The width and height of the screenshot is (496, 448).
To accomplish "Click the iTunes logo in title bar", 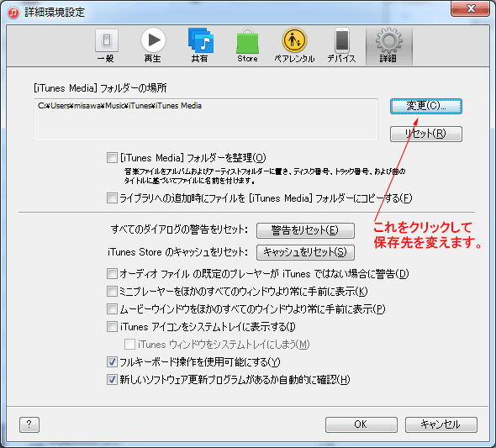I will pyautogui.click(x=13, y=13).
